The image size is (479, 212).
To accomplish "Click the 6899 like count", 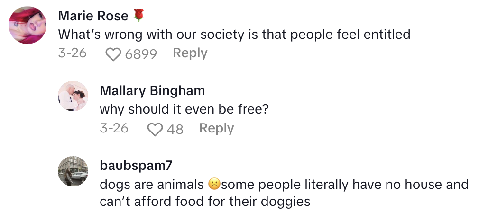I will [x=141, y=54].
